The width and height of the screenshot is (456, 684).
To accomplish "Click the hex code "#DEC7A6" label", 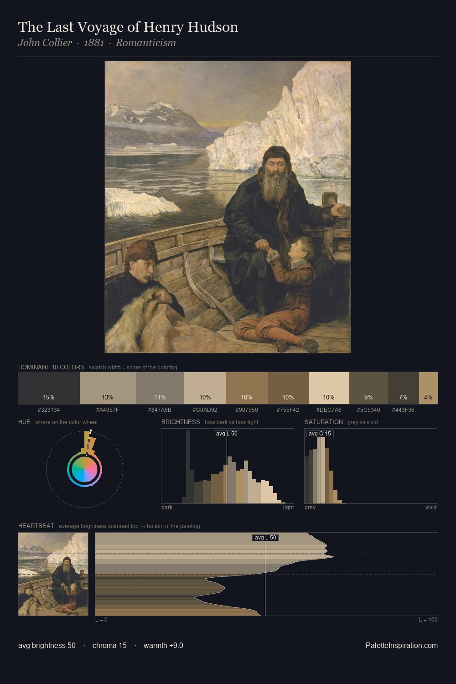I will [x=329, y=410].
